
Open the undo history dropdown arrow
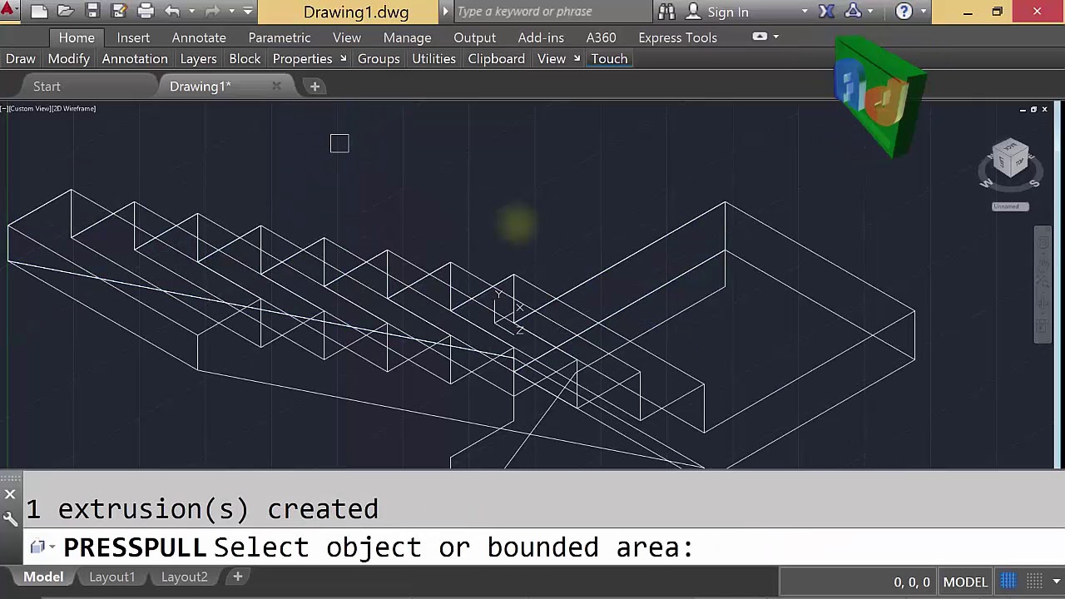point(191,12)
